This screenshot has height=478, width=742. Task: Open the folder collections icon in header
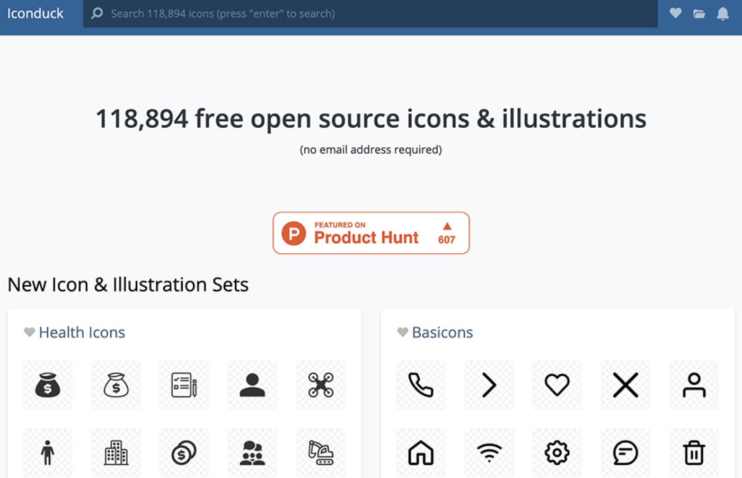click(x=699, y=14)
